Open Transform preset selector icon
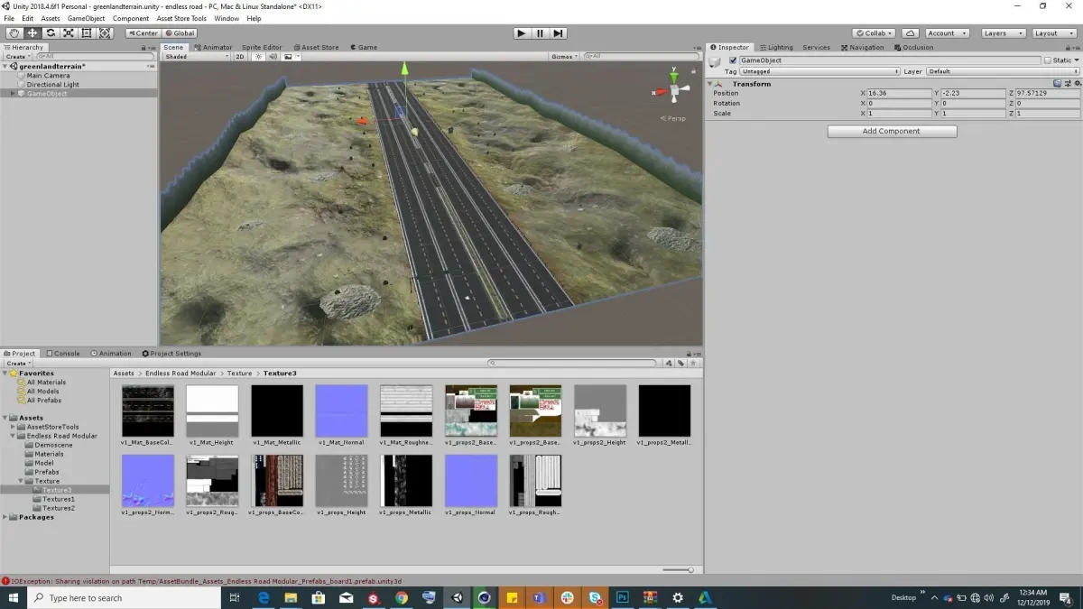This screenshot has width=1083, height=609. click(1066, 84)
